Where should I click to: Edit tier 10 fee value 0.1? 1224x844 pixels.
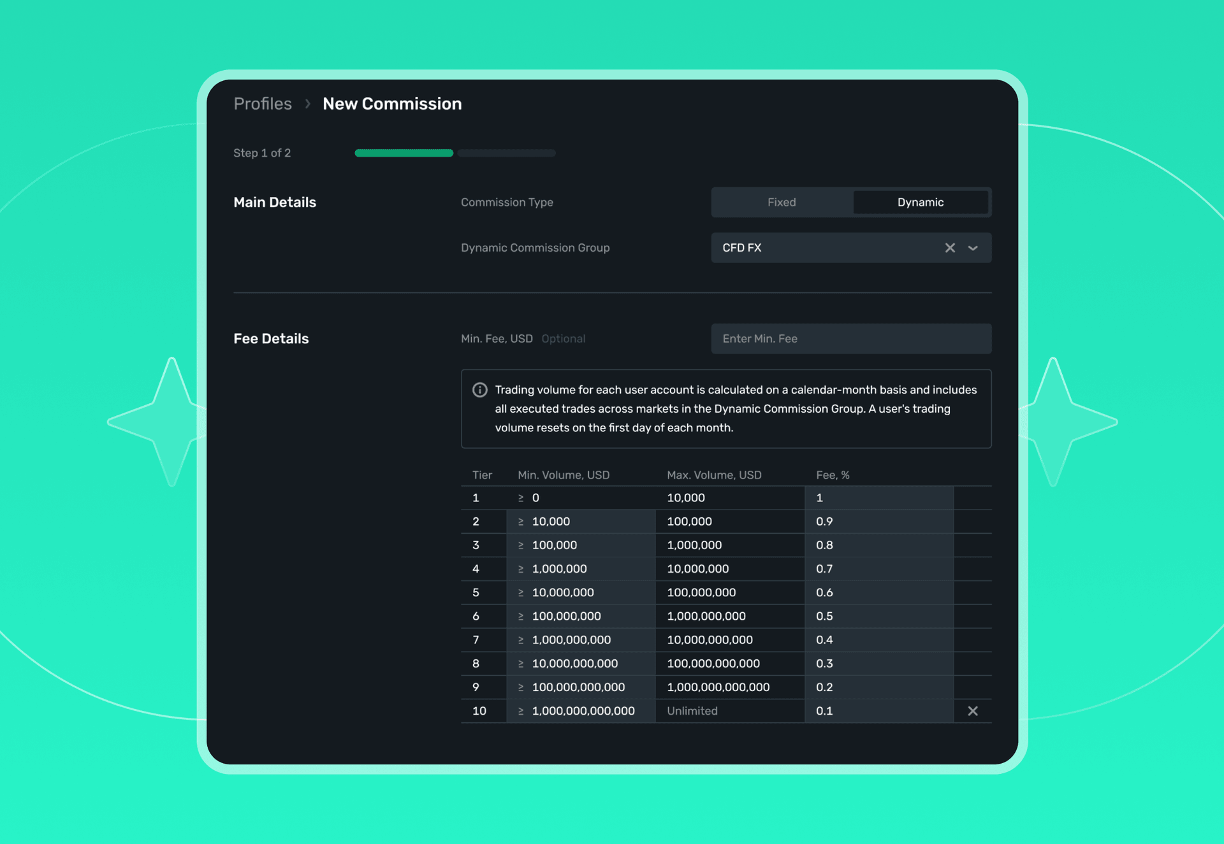878,711
